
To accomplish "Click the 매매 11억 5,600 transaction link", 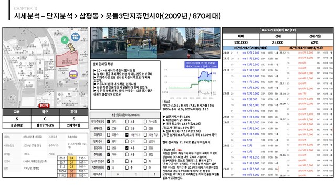I will tap(251, 58).
